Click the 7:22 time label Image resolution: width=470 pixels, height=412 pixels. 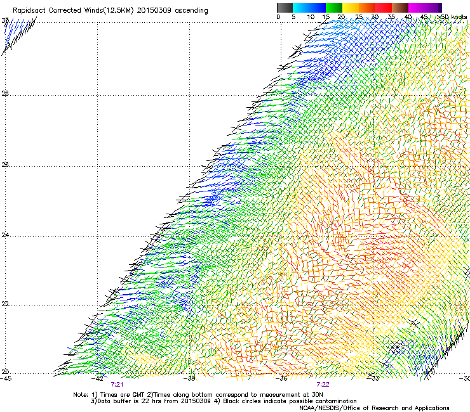click(x=323, y=385)
